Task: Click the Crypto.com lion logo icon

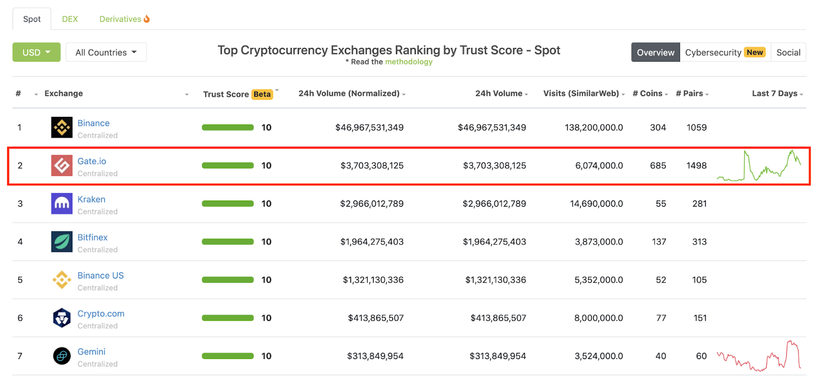Action: tap(62, 318)
